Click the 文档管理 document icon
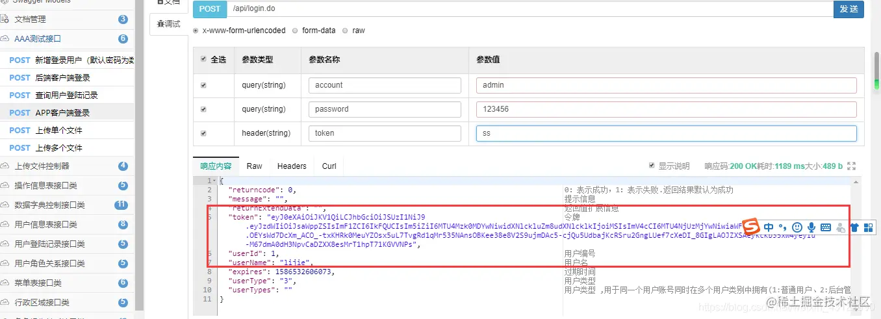The image size is (881, 319). point(5,19)
